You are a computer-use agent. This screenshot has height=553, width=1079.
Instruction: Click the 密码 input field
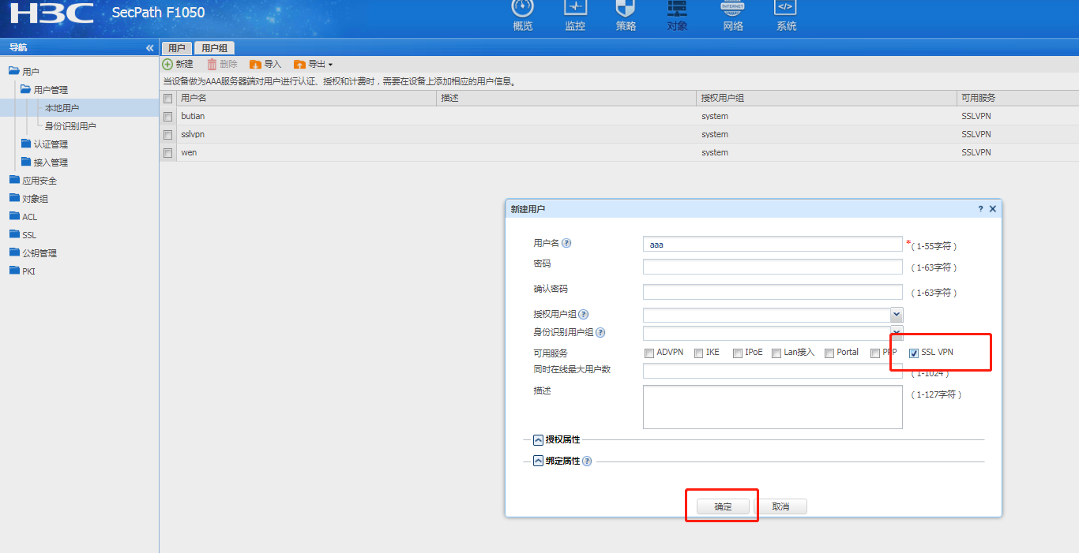tap(773, 267)
